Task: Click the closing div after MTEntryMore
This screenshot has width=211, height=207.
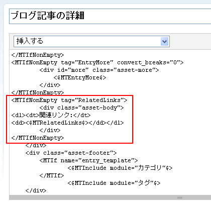Action: [x=50, y=85]
